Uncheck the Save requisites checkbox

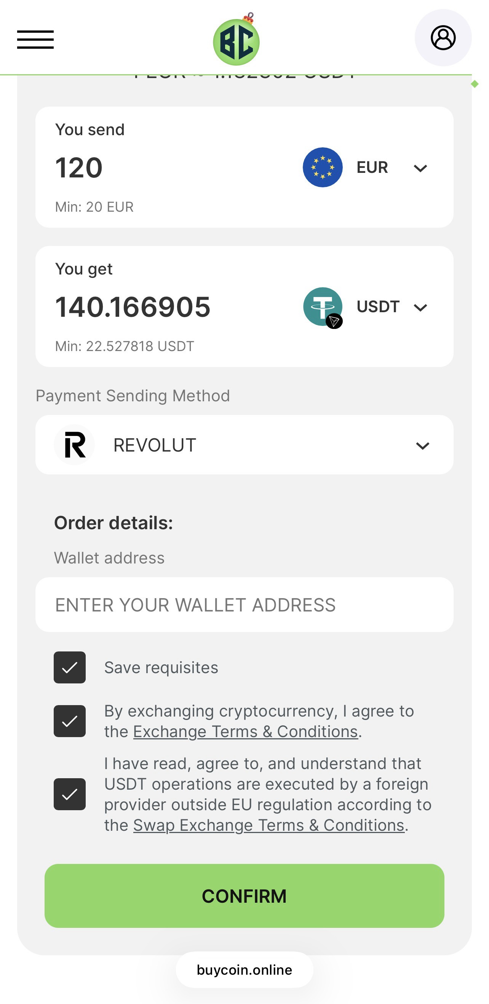70,667
